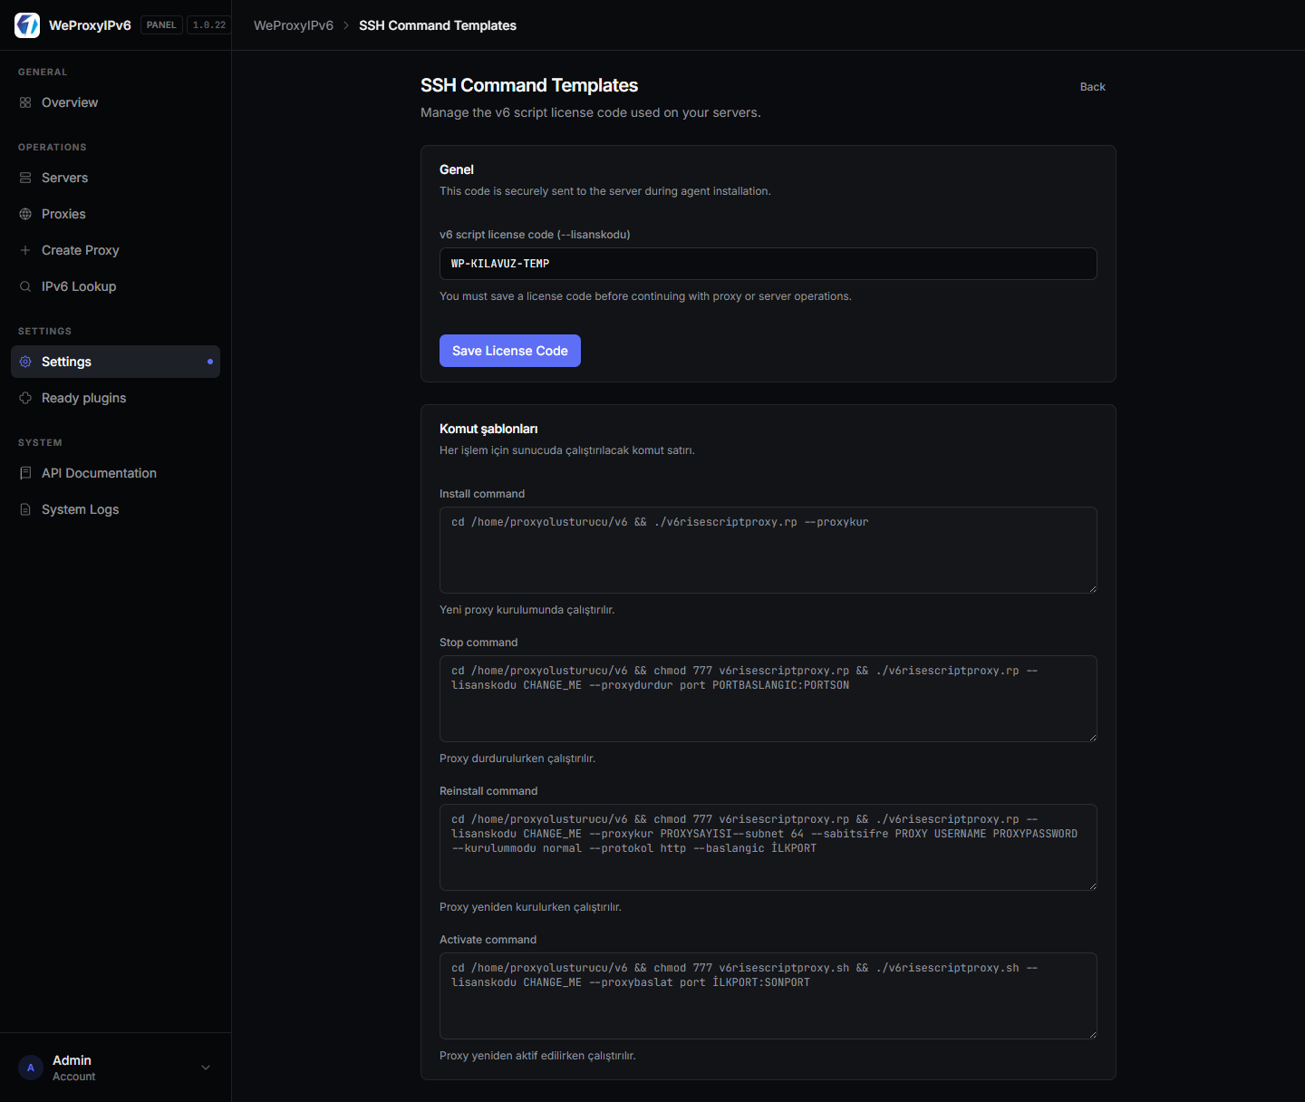The image size is (1305, 1102).
Task: Focus the Reinstall command textarea
Action: pyautogui.click(x=768, y=847)
